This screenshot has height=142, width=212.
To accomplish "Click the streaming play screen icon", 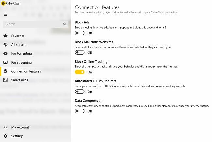I will [5, 62].
